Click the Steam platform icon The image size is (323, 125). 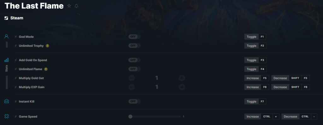tap(6, 18)
